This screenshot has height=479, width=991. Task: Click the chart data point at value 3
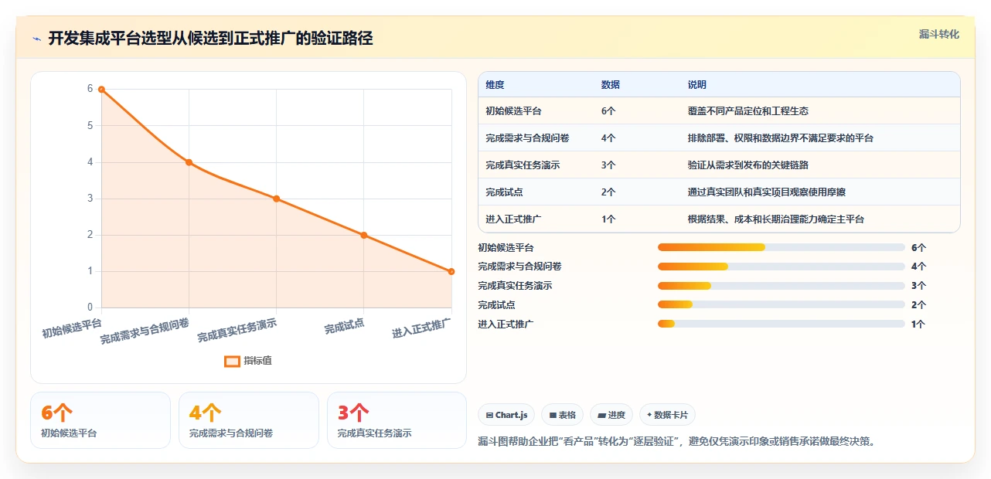click(276, 199)
